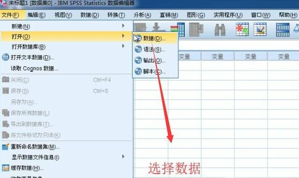Choose 重新命名数据集(M)... entry
The height and width of the screenshot is (178, 299).
tap(66, 147)
